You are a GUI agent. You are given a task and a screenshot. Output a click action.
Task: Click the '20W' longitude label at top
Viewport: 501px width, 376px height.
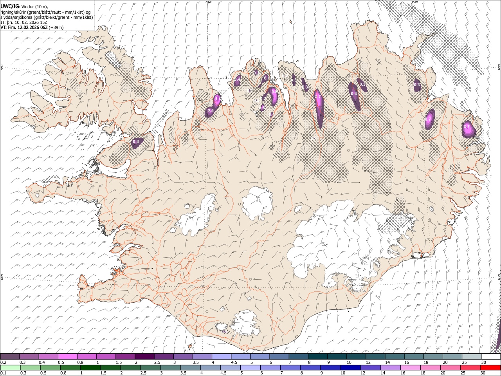pos(208,2)
